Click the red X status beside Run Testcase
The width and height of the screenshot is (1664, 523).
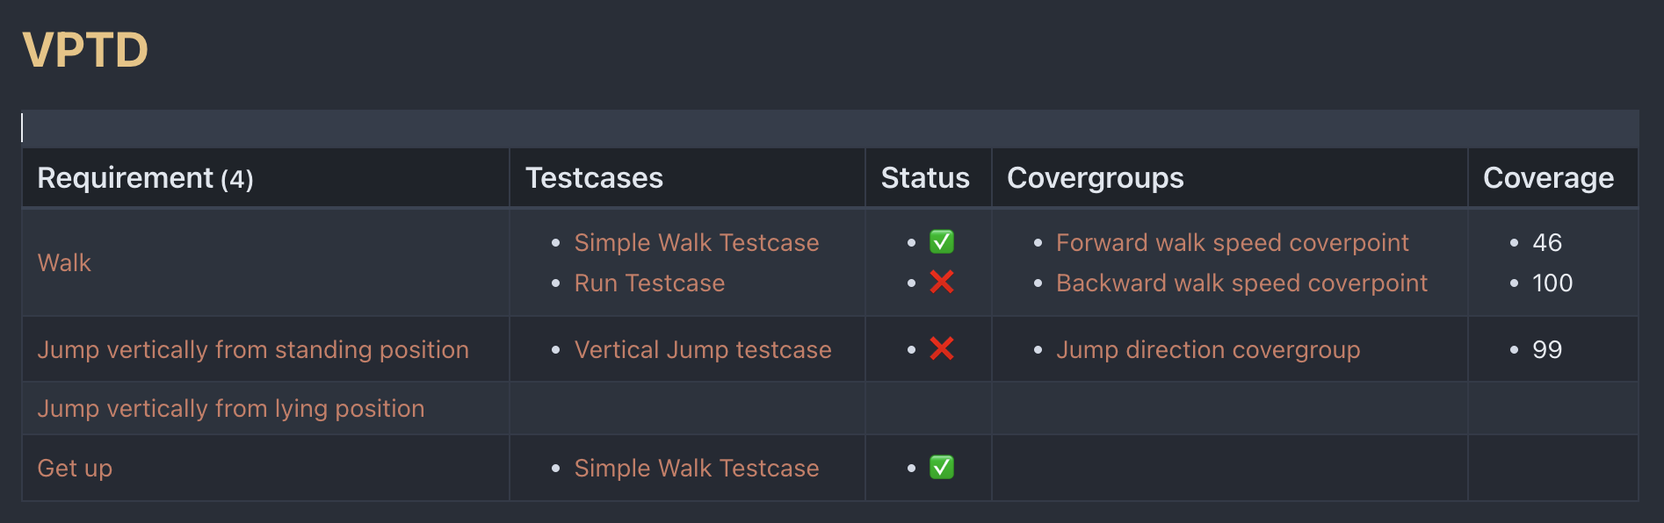pyautogui.click(x=941, y=283)
